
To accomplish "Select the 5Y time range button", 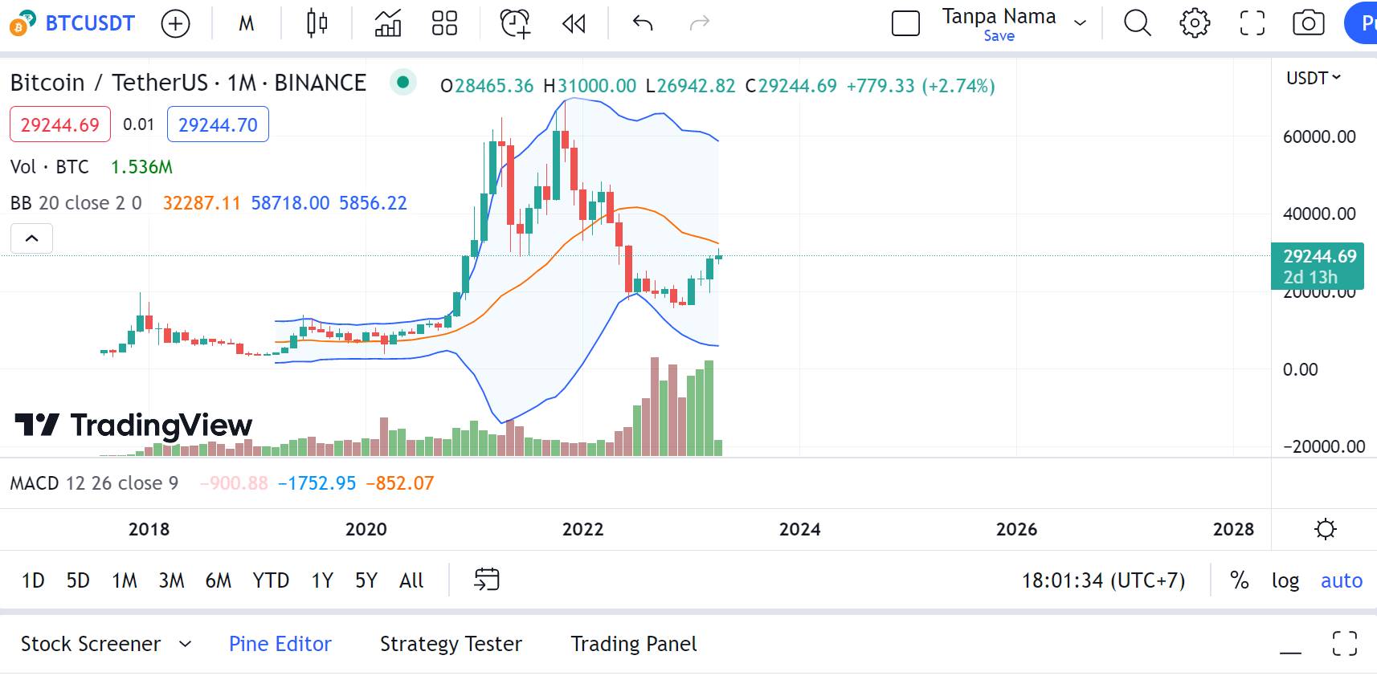I will (x=366, y=580).
